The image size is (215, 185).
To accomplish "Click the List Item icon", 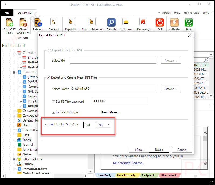I will 126,22.
